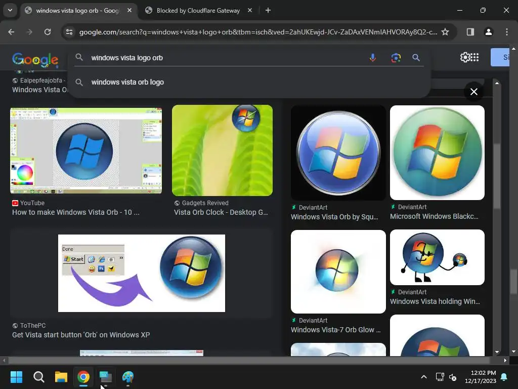This screenshot has height=389, width=518.
Task: Start voice search with the microphone
Action: [373, 58]
